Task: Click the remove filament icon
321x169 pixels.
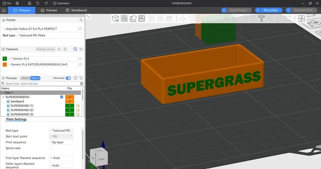Action: [60, 49]
